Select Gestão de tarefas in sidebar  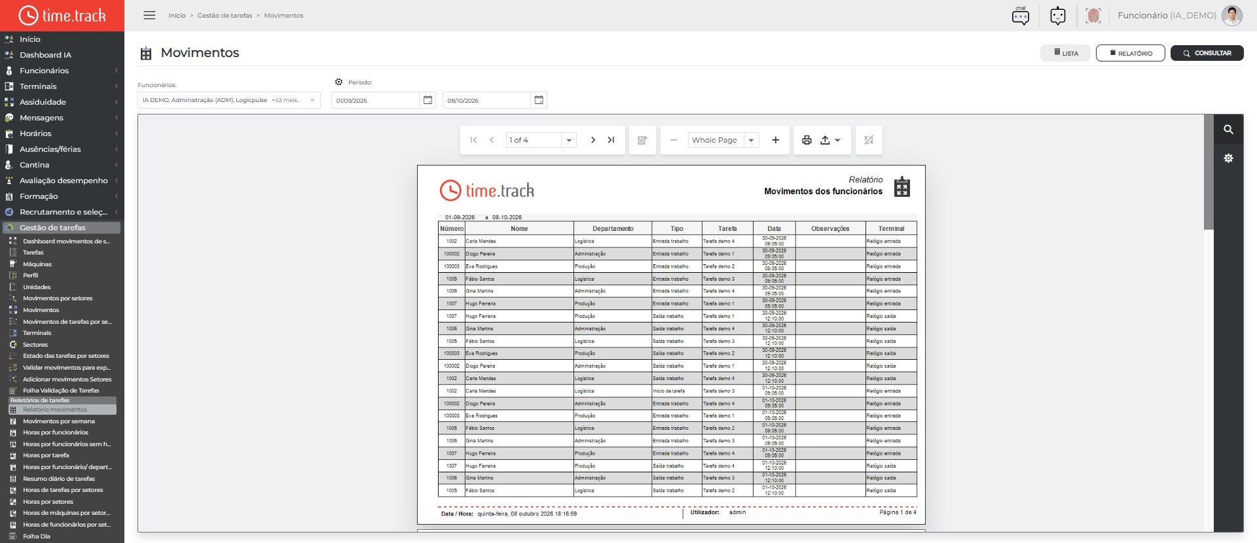pos(62,228)
